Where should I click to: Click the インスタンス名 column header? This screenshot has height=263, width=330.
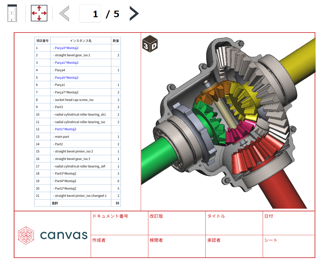pos(81,41)
